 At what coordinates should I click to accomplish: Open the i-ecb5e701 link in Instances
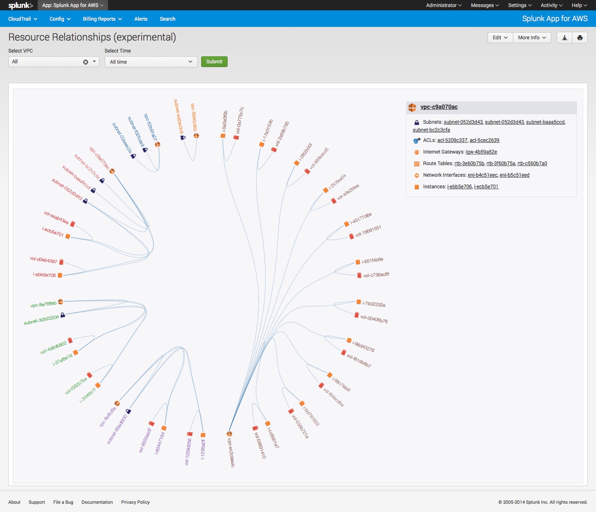click(x=486, y=187)
